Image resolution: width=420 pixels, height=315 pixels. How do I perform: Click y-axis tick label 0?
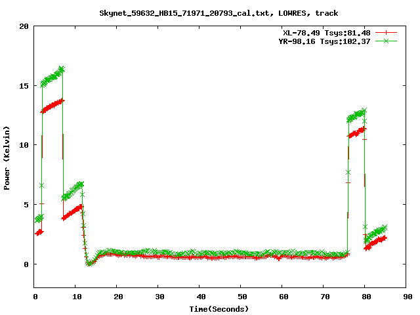(x=26, y=264)
